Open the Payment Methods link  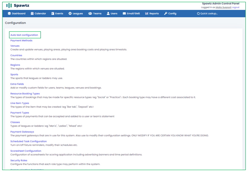21,41
